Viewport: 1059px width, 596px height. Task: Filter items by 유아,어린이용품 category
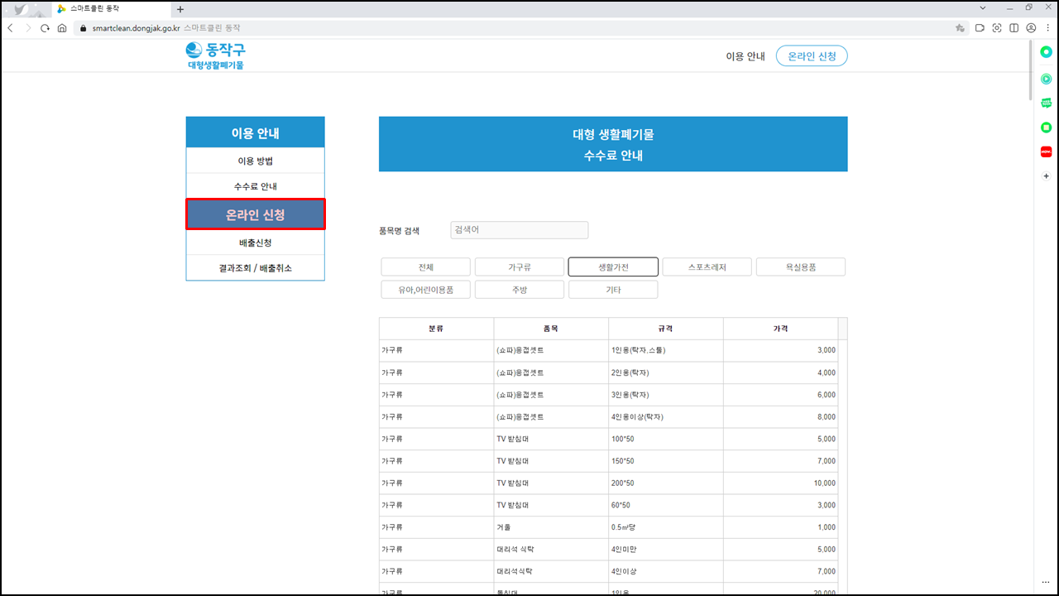click(426, 290)
